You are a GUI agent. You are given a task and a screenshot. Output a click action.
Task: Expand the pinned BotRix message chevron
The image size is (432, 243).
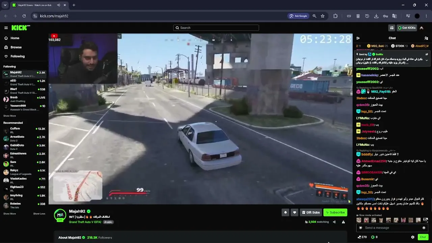point(427,60)
